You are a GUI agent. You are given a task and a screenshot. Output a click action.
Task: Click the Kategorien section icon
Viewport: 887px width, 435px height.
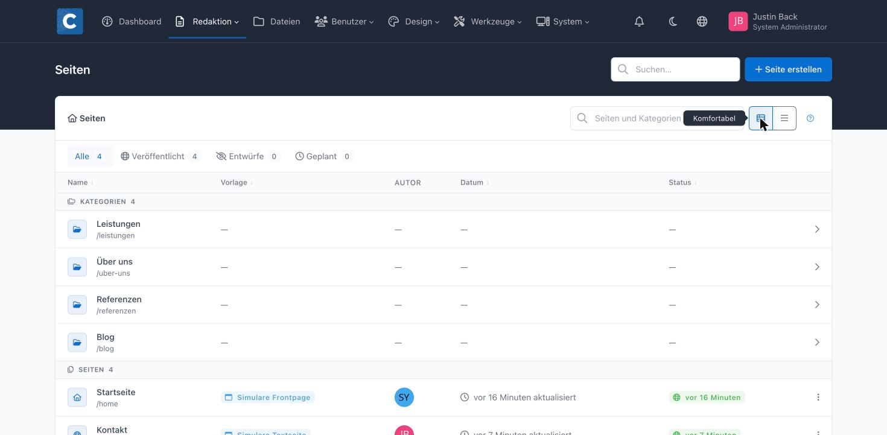click(71, 202)
